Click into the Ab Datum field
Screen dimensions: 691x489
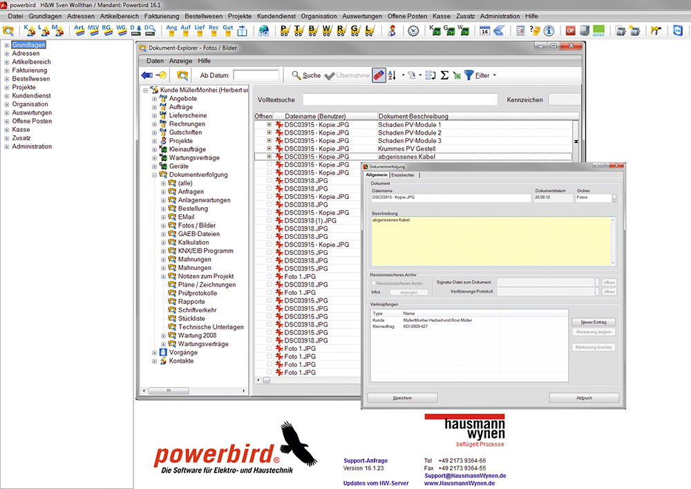click(256, 75)
